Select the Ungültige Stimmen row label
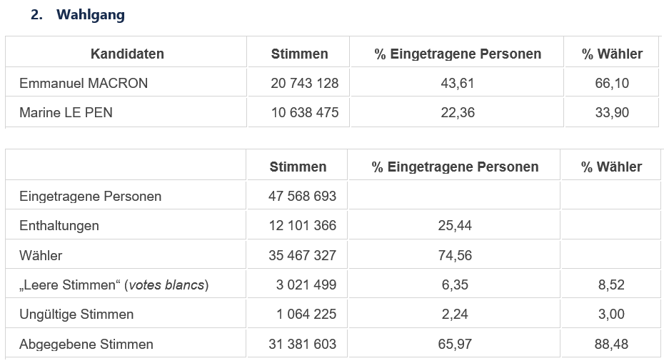 pos(76,315)
